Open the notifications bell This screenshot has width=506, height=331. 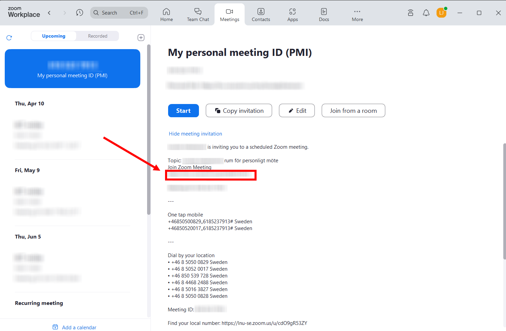click(426, 13)
